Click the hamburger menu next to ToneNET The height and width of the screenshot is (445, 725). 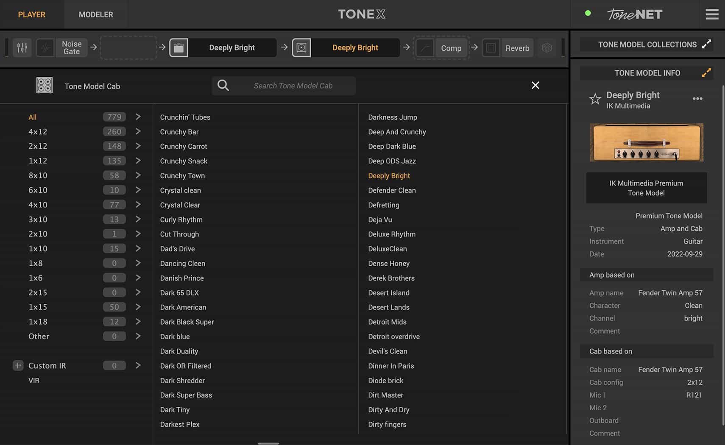coord(712,14)
